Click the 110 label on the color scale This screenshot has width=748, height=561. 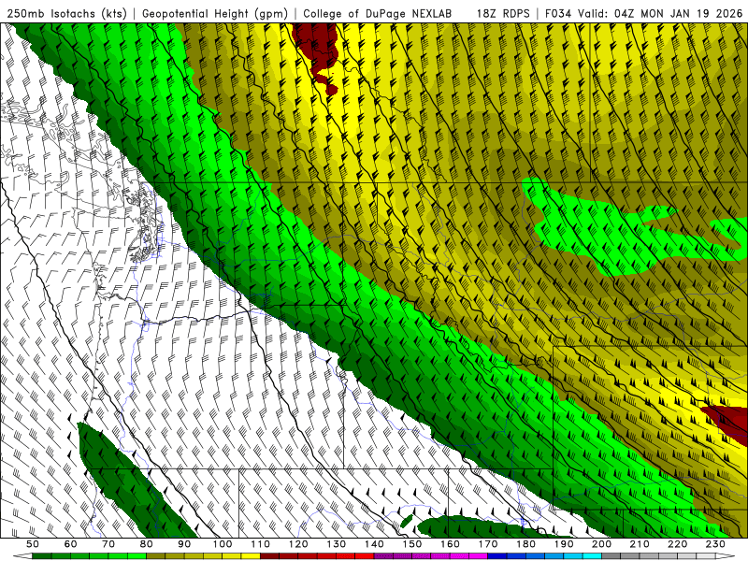pos(261,544)
